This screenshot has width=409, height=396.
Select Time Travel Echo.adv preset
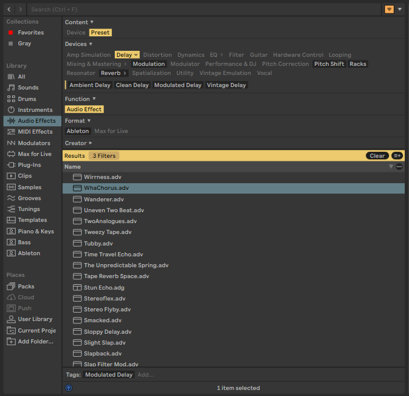tap(233, 255)
